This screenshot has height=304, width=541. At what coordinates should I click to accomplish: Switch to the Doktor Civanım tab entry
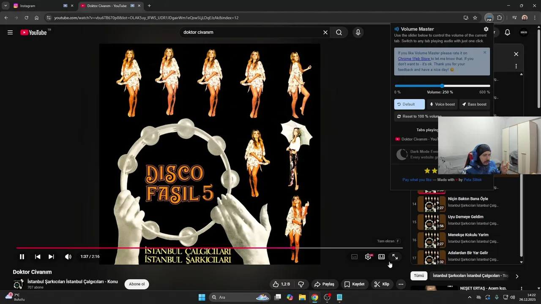[x=417, y=139]
